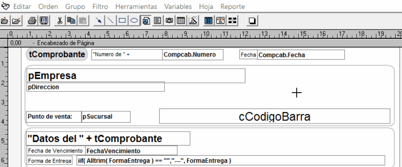Click the save-to-folder toolbar icon
Viewport: 402px width, 167px height.
tap(4, 20)
